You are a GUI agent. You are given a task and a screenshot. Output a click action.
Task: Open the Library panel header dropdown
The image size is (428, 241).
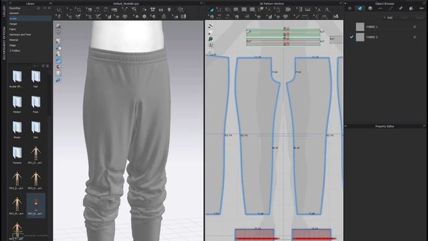[x=50, y=3]
